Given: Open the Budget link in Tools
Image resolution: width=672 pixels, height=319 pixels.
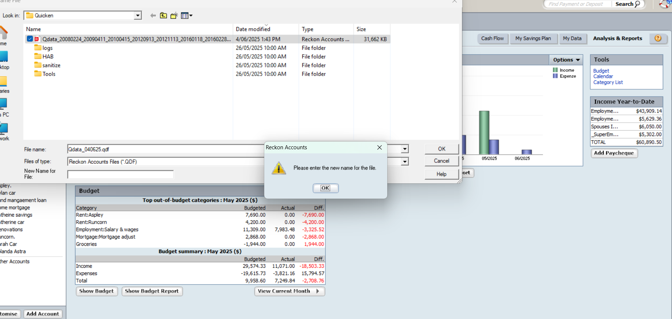Looking at the screenshot, I should (x=601, y=71).
